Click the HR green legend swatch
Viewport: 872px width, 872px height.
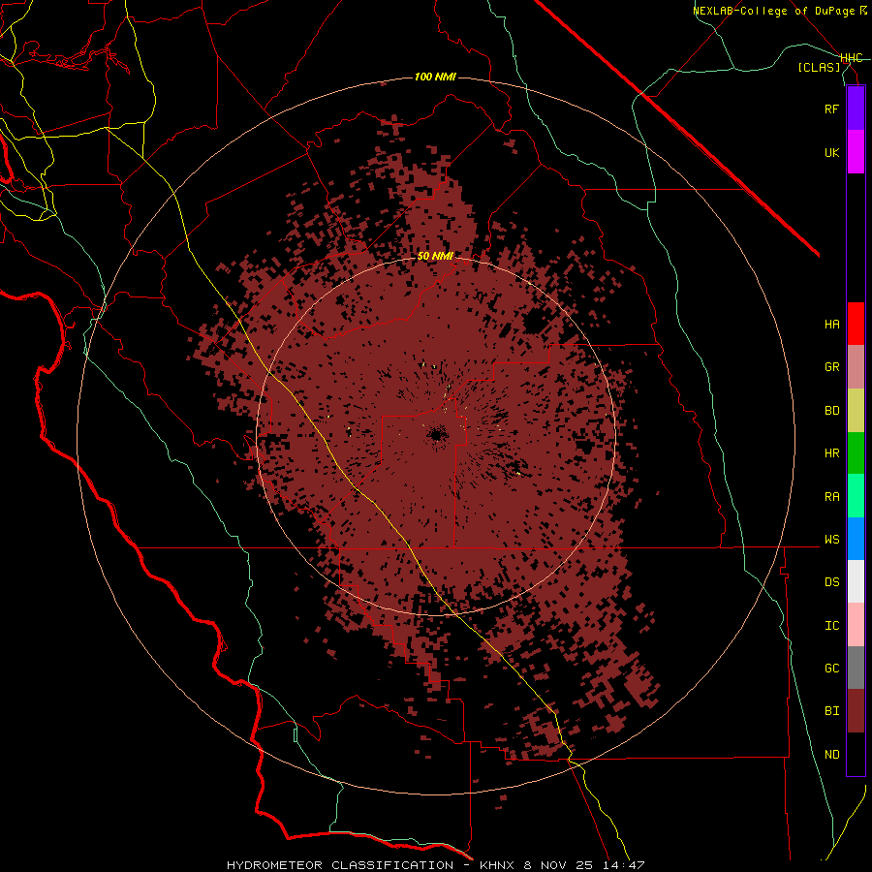pyautogui.click(x=856, y=453)
